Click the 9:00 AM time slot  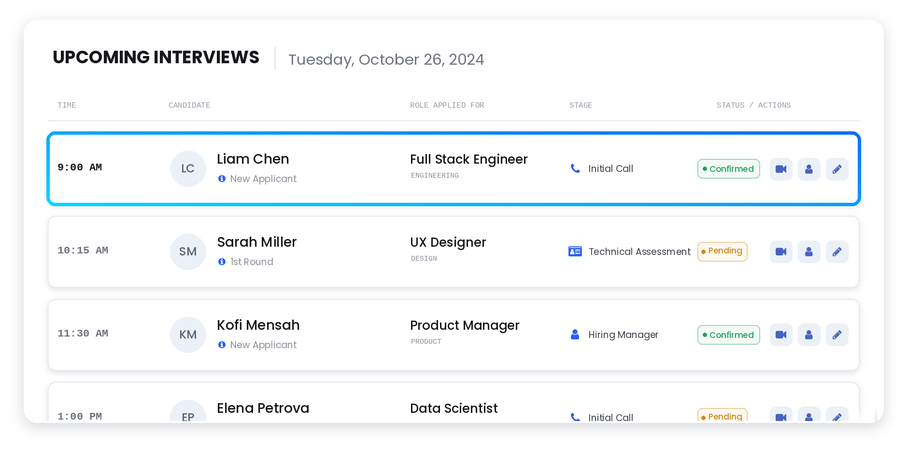[x=80, y=168]
